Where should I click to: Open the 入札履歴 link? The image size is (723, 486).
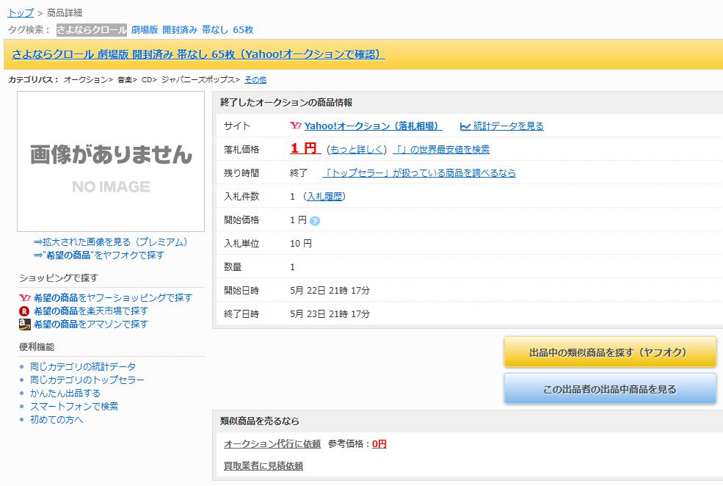click(324, 197)
